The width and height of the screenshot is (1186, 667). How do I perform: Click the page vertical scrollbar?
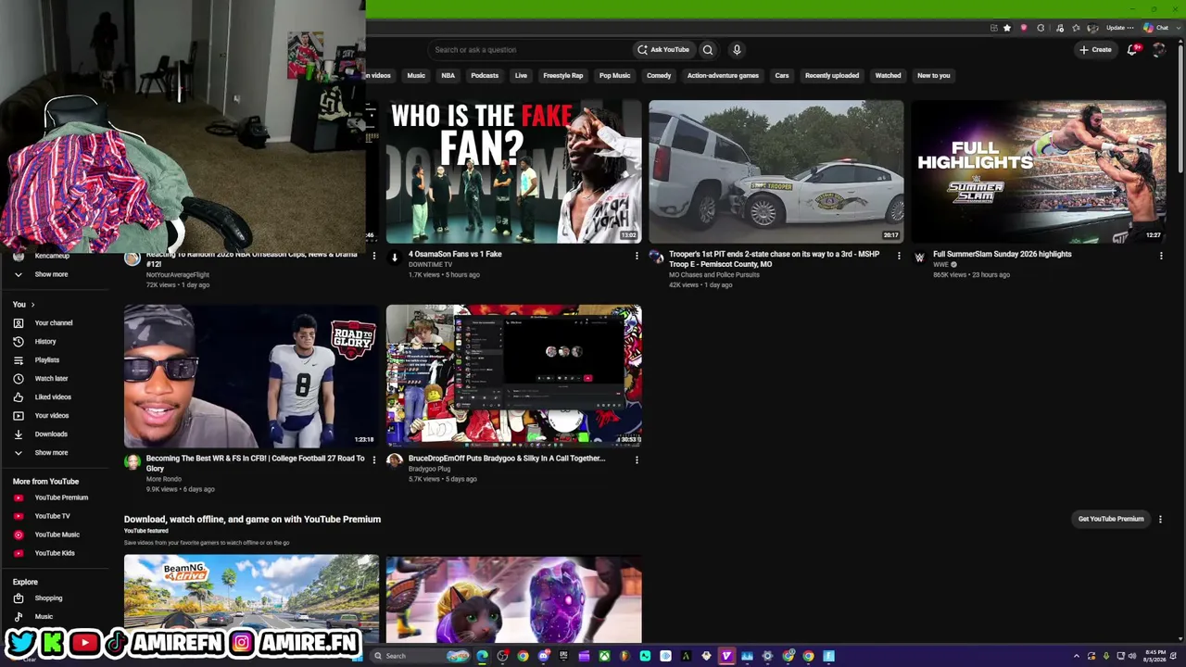pyautogui.click(x=1180, y=111)
